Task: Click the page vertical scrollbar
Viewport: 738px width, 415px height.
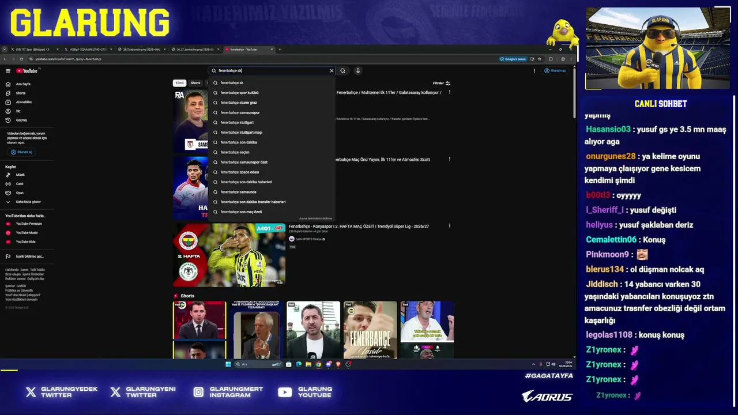Action: (574, 92)
